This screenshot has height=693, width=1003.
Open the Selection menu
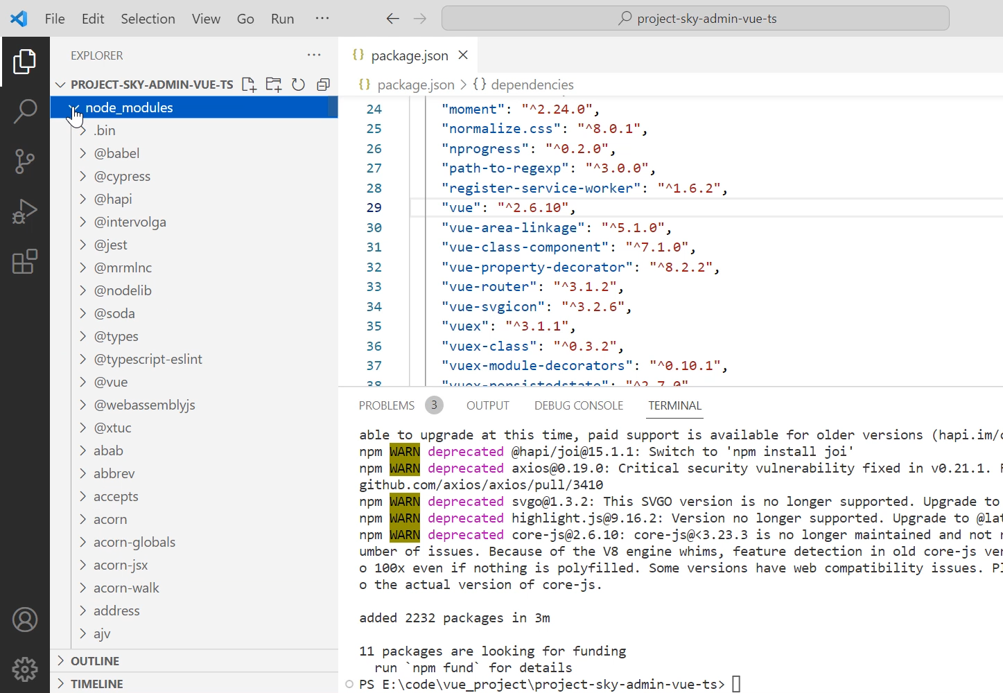tap(148, 19)
